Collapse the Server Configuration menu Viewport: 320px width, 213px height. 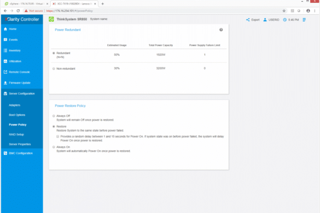coord(22,93)
